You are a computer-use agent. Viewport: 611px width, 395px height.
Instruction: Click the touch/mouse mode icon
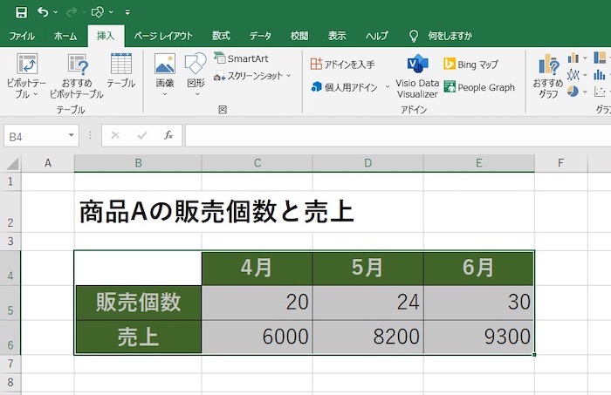point(97,12)
